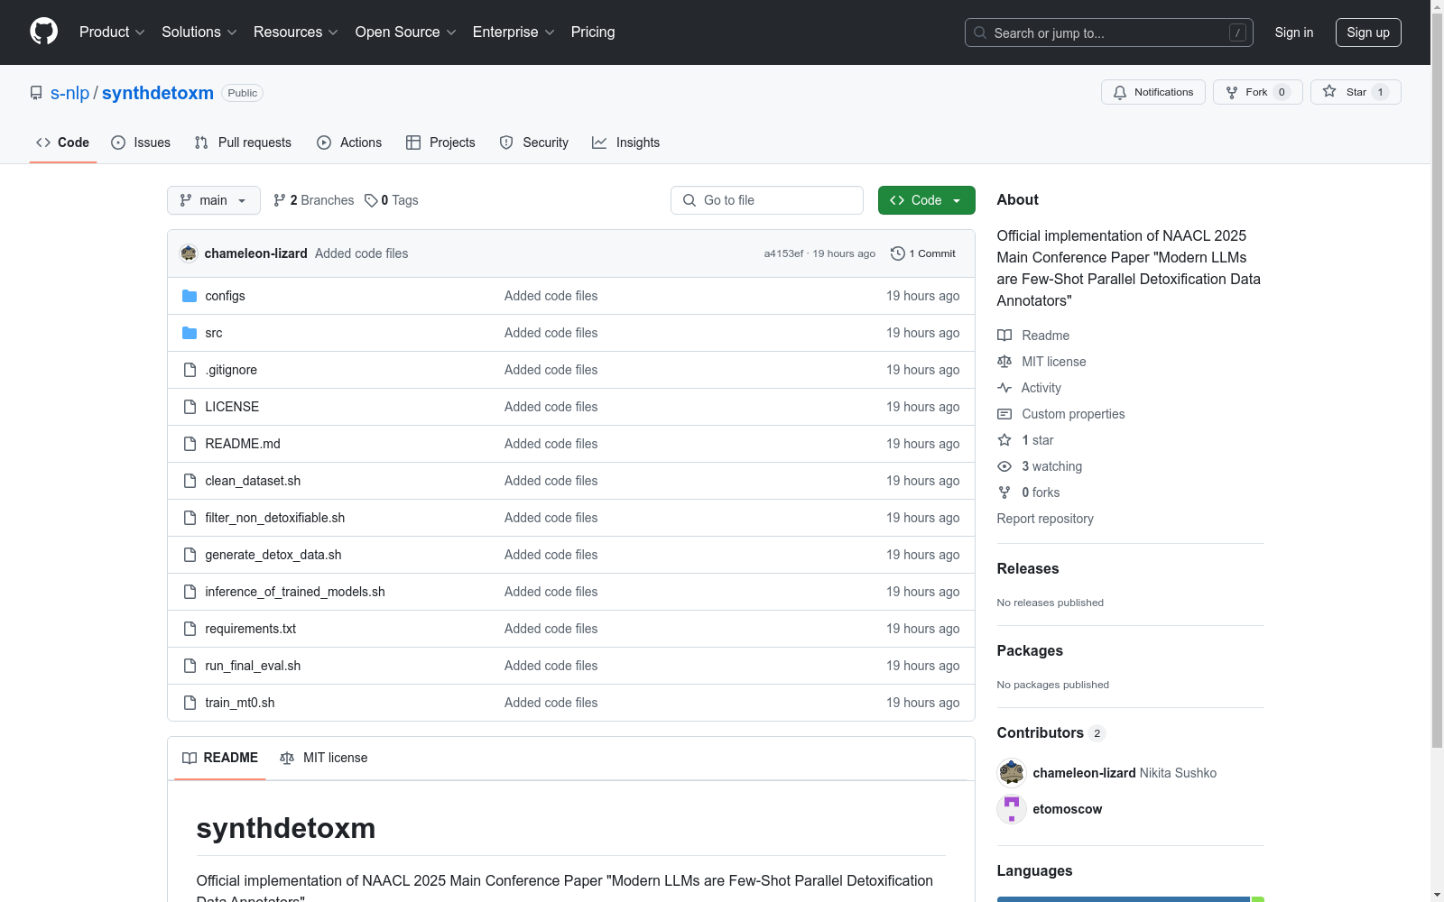
Task: Open requirements.txt file
Action: click(x=251, y=629)
